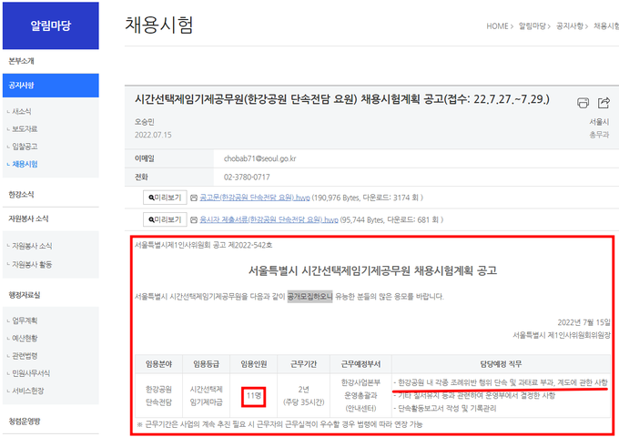Download 공고문(한강공원 단속전담 요원).hwp

255,198
